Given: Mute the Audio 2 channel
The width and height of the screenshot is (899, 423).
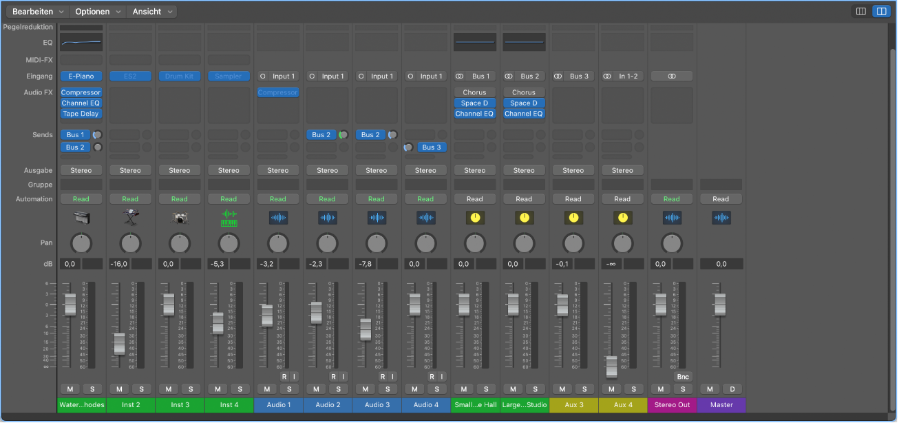Looking at the screenshot, I should (315, 389).
